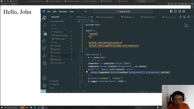
Task: Switch to the Makefile tab
Action: [x=128, y=17]
